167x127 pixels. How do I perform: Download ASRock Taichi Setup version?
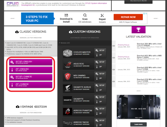(x=100, y=120)
